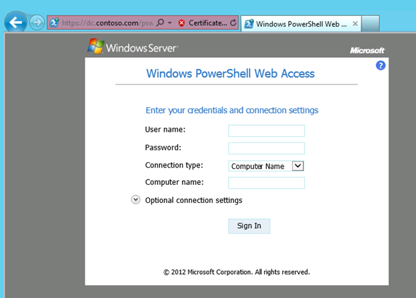Open a new blank tab
The width and height of the screenshot is (416, 298).
[371, 23]
